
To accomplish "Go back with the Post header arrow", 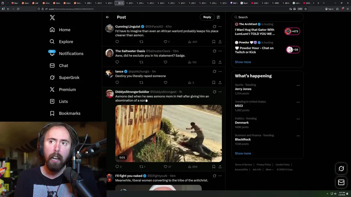I will (x=107, y=17).
